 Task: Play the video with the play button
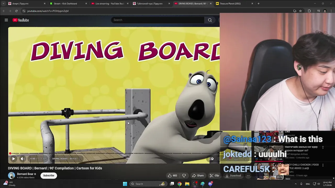click(x=14, y=158)
